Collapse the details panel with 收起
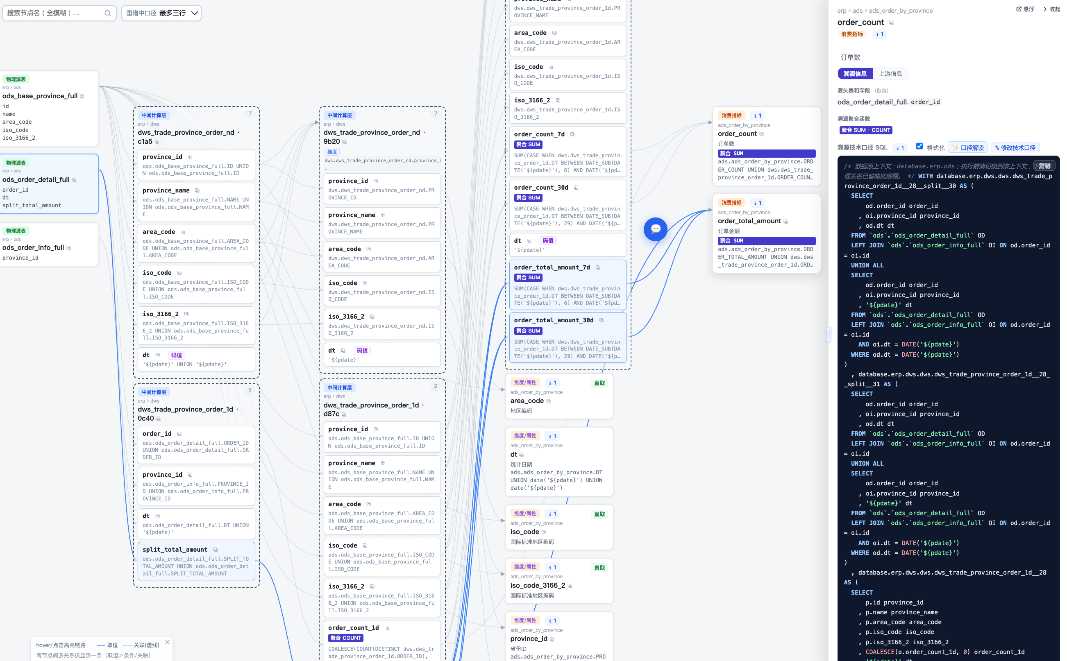Screen dimensions: 1067x661 1052,9
